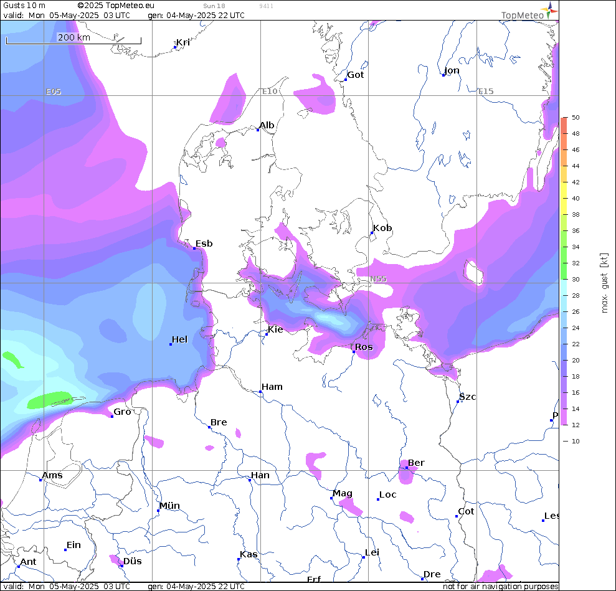
Task: Select the Leipzig marker 'Lei'
Action: 363,557
